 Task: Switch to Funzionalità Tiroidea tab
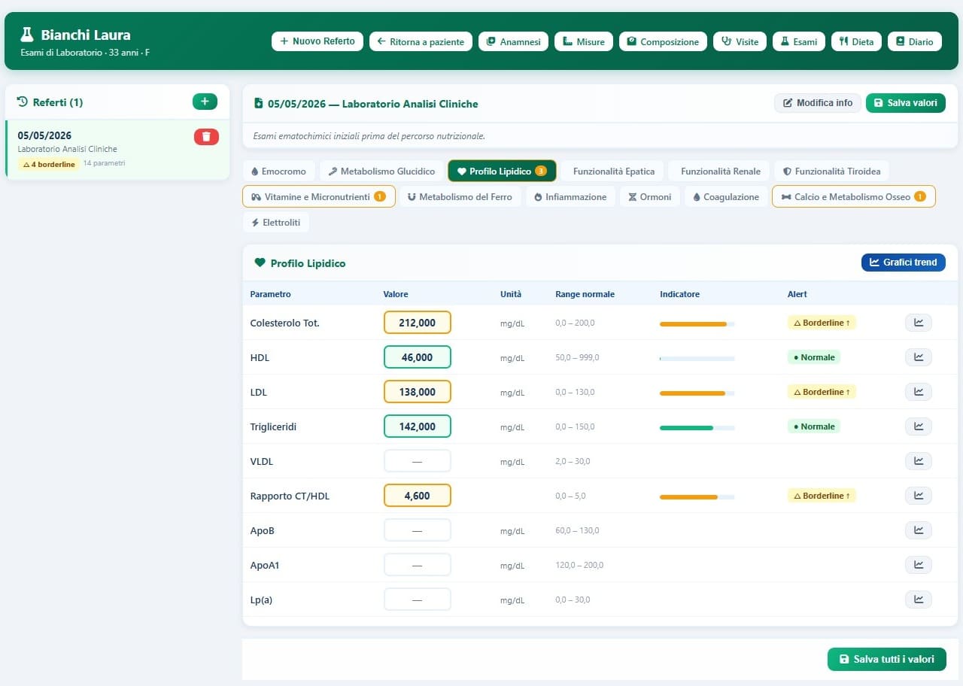(831, 171)
